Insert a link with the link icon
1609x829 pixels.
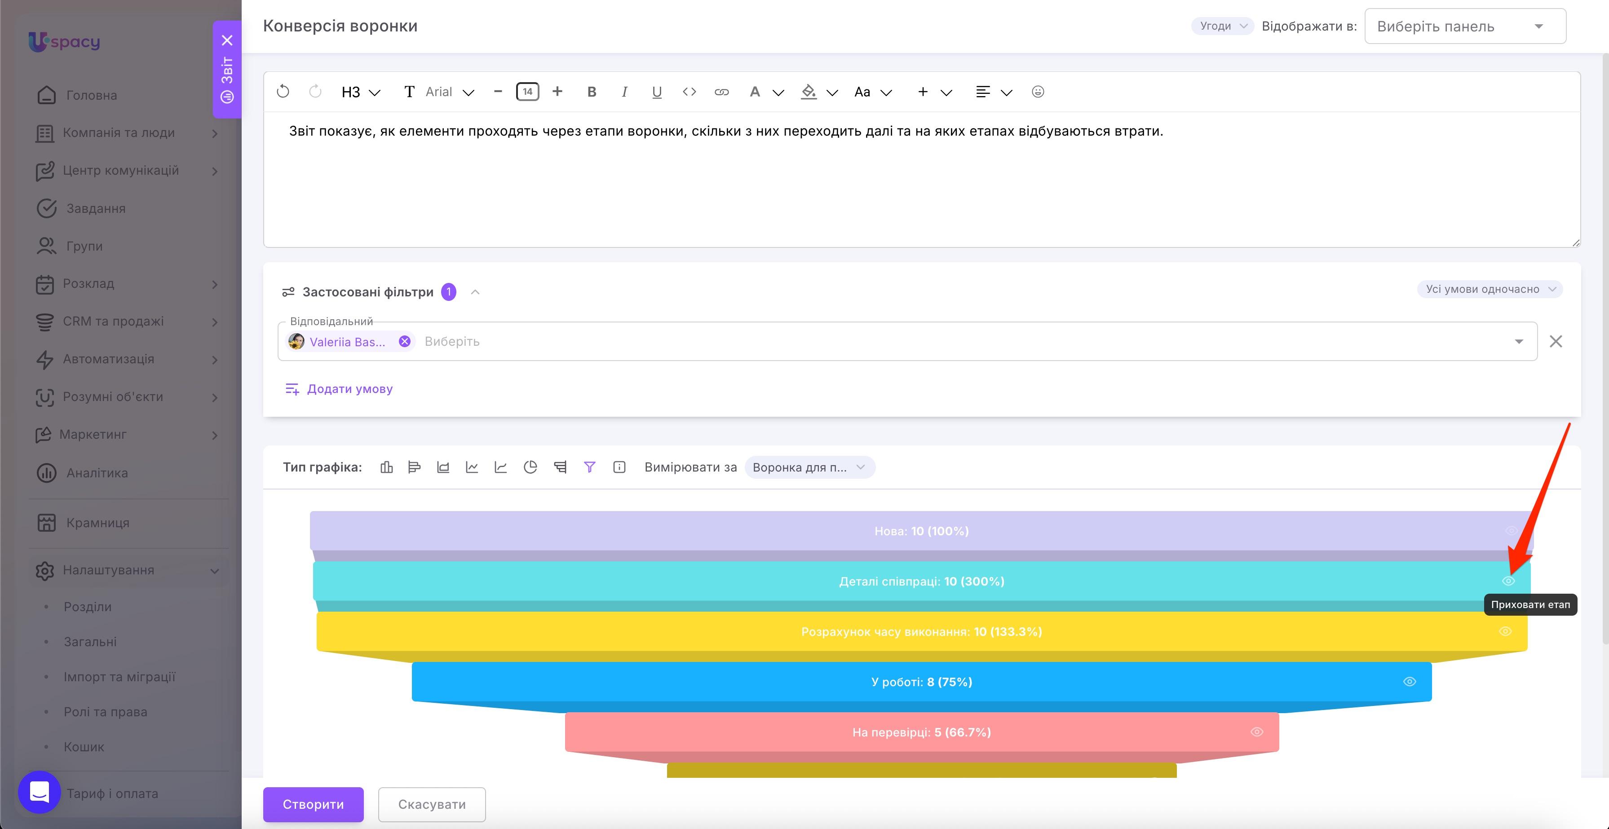coord(721,92)
